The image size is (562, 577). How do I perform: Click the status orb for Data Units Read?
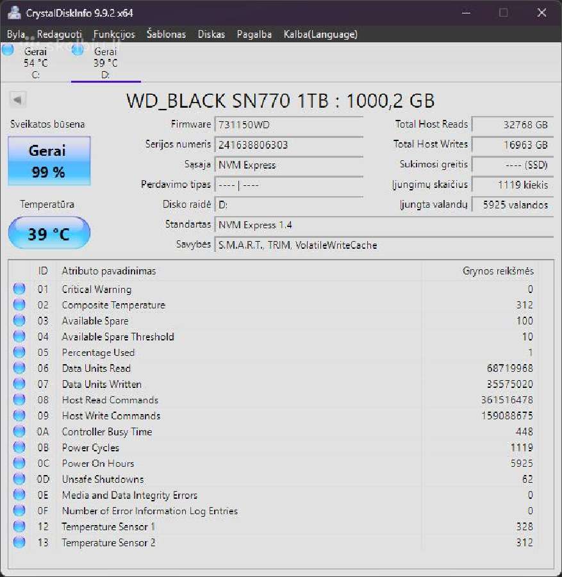(19, 368)
